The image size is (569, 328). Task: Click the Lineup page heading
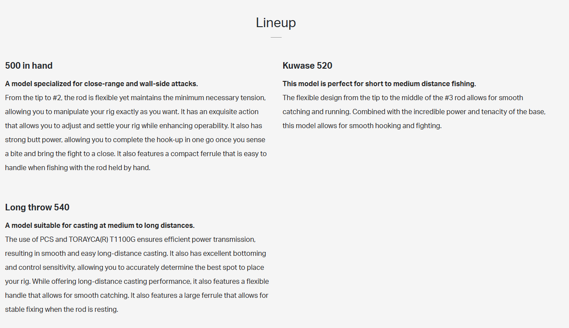276,23
